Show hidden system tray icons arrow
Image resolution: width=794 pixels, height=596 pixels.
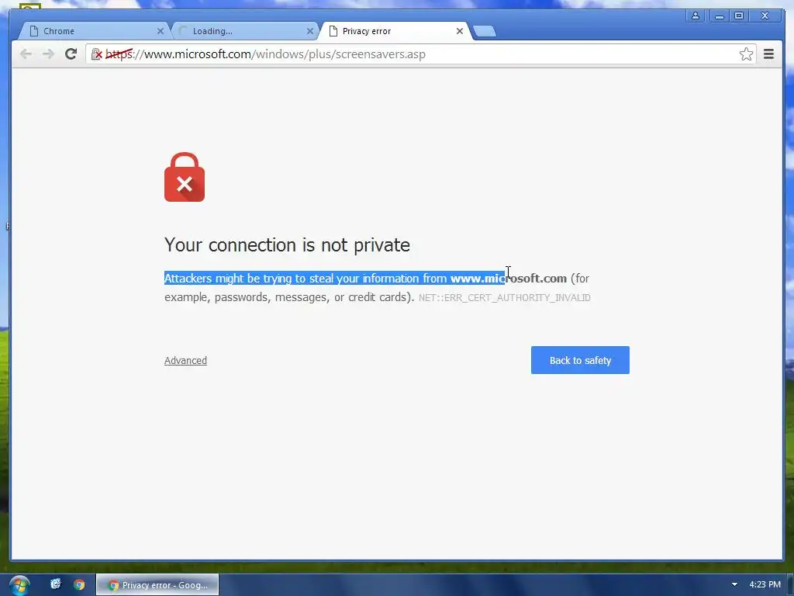coord(734,584)
